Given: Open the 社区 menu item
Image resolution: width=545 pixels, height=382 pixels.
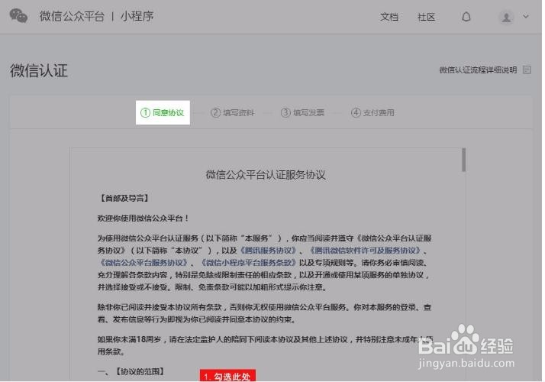Looking at the screenshot, I should [x=426, y=17].
